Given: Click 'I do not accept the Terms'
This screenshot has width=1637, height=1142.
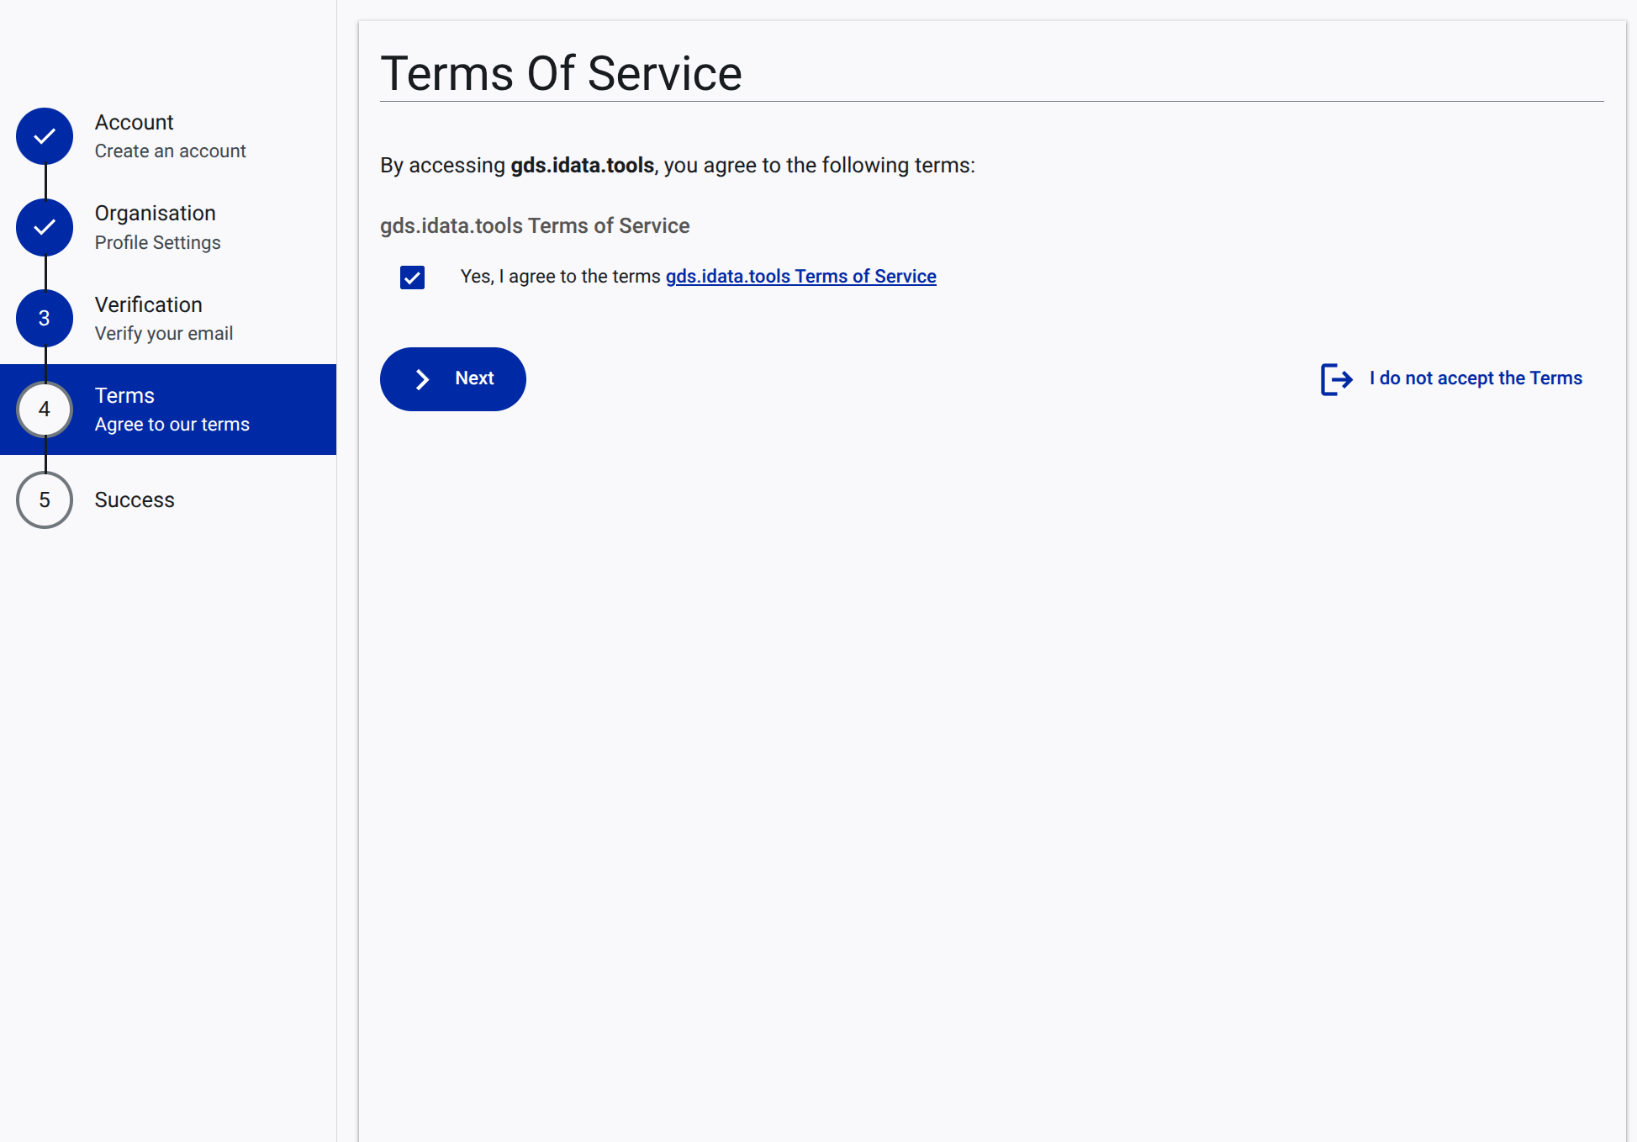Looking at the screenshot, I should tap(1475, 378).
